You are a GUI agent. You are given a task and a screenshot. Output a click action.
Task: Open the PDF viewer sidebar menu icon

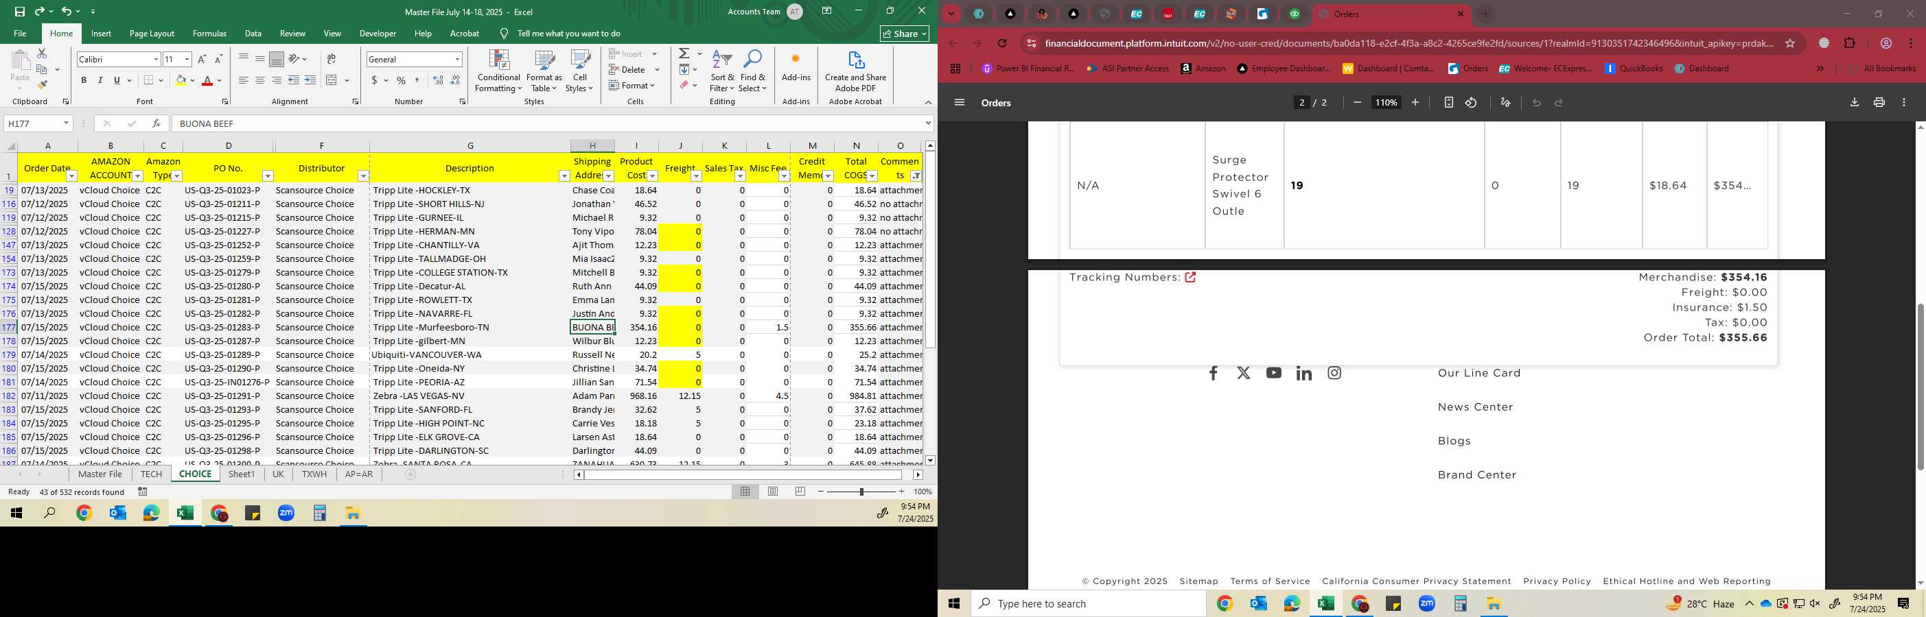pyautogui.click(x=960, y=102)
